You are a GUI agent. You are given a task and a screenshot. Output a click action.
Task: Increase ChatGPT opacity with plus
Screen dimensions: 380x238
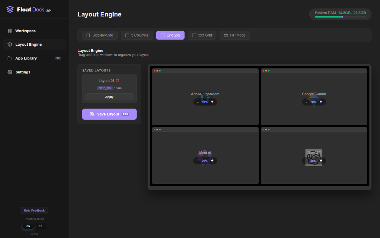coord(321,161)
